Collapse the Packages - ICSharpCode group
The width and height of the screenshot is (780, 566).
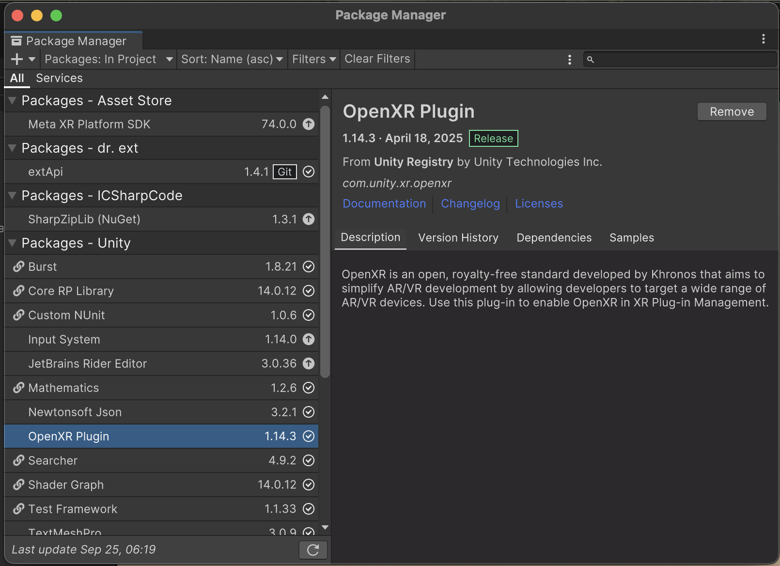point(13,196)
